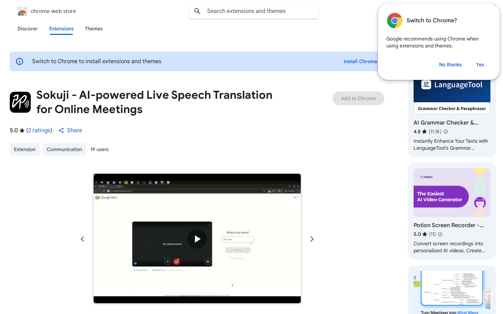Viewport: 503px width, 314px height.
Task: Click 'Instantly Enhance Your Texts' description
Action: (451, 144)
